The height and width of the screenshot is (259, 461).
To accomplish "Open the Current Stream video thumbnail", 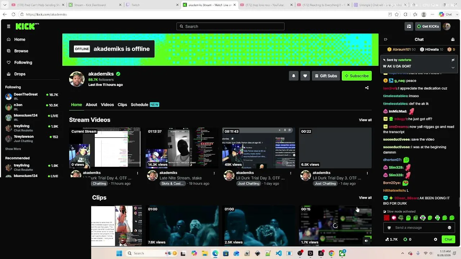I will [x=105, y=147].
